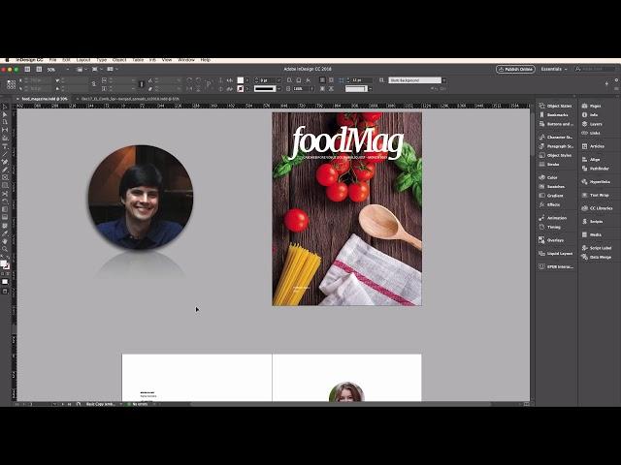
Task: Switch to the second, inactive document tab
Action: pyautogui.click(x=130, y=99)
